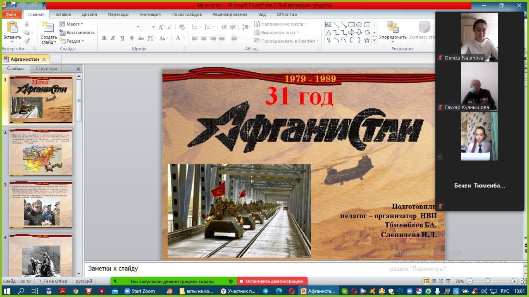Switch to the Структура outline tab

click(x=46, y=69)
